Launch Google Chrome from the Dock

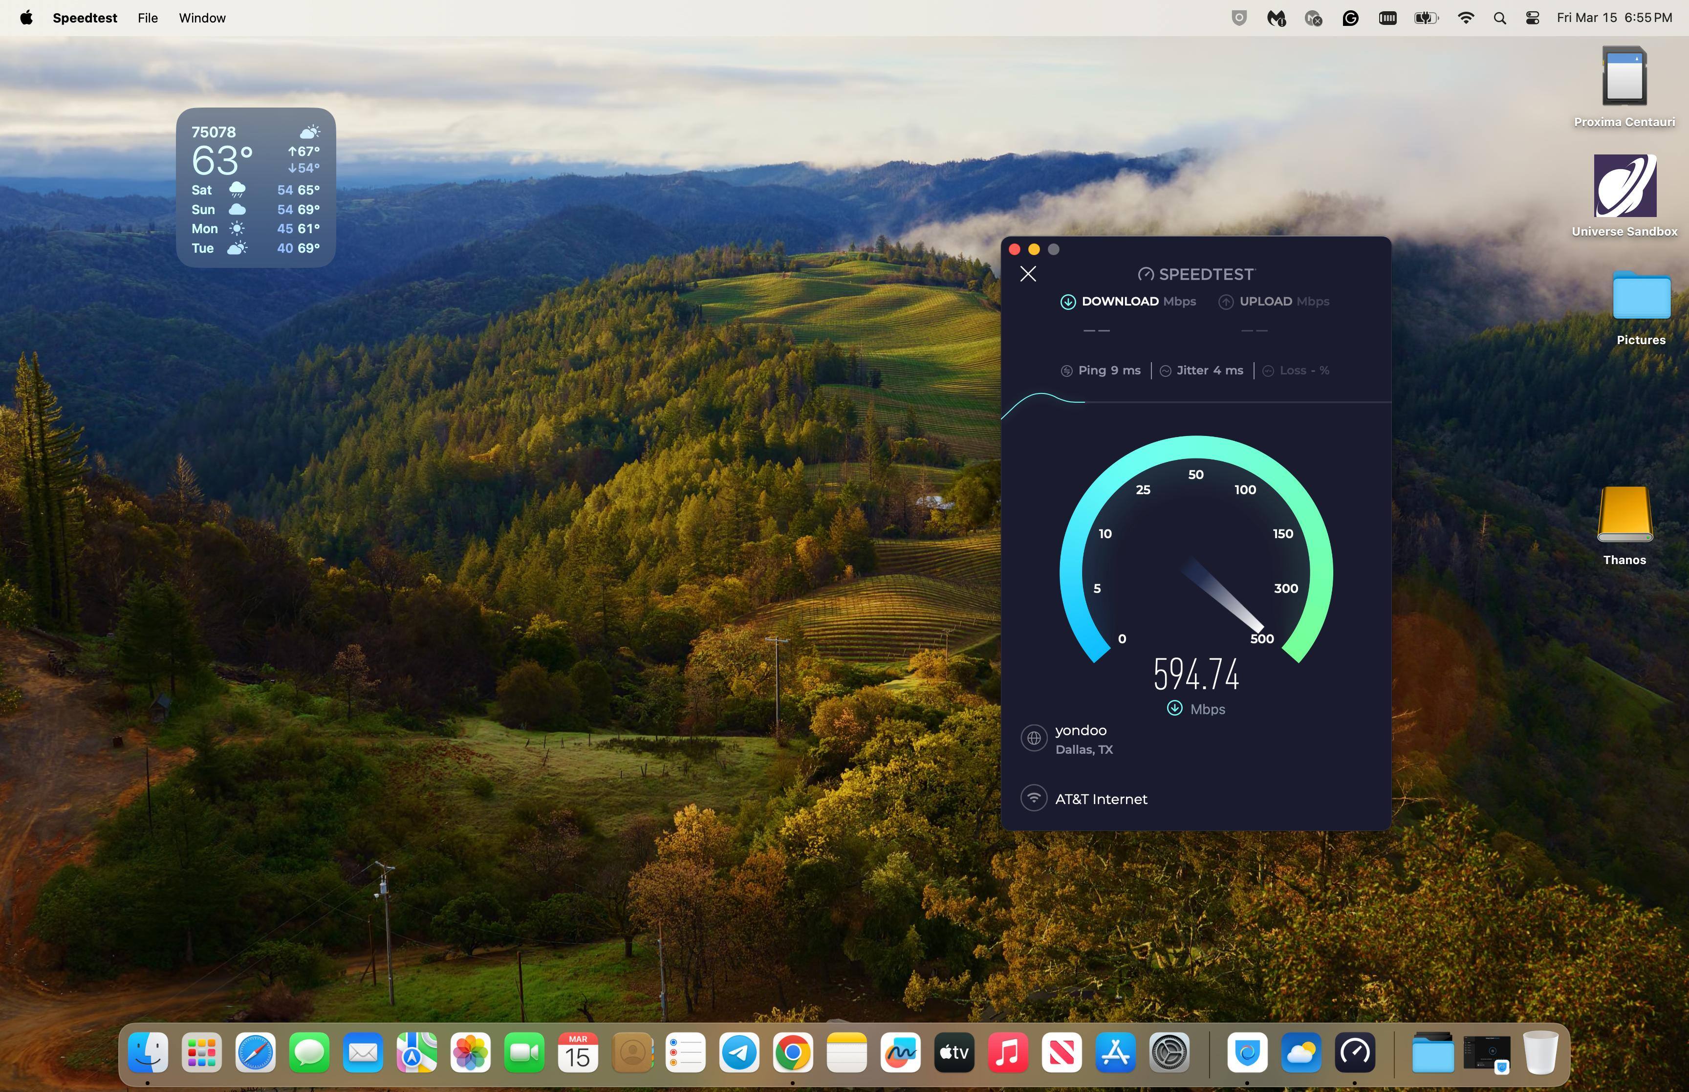pyautogui.click(x=792, y=1052)
